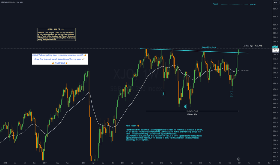
Task: Click 2021 on the time axis
Action: coord(123,163)
